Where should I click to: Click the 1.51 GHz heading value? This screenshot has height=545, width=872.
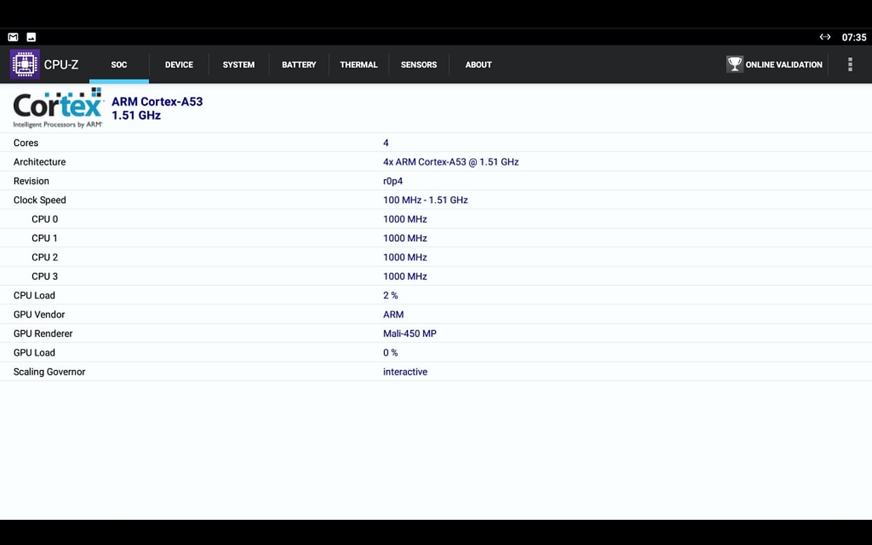(x=136, y=116)
